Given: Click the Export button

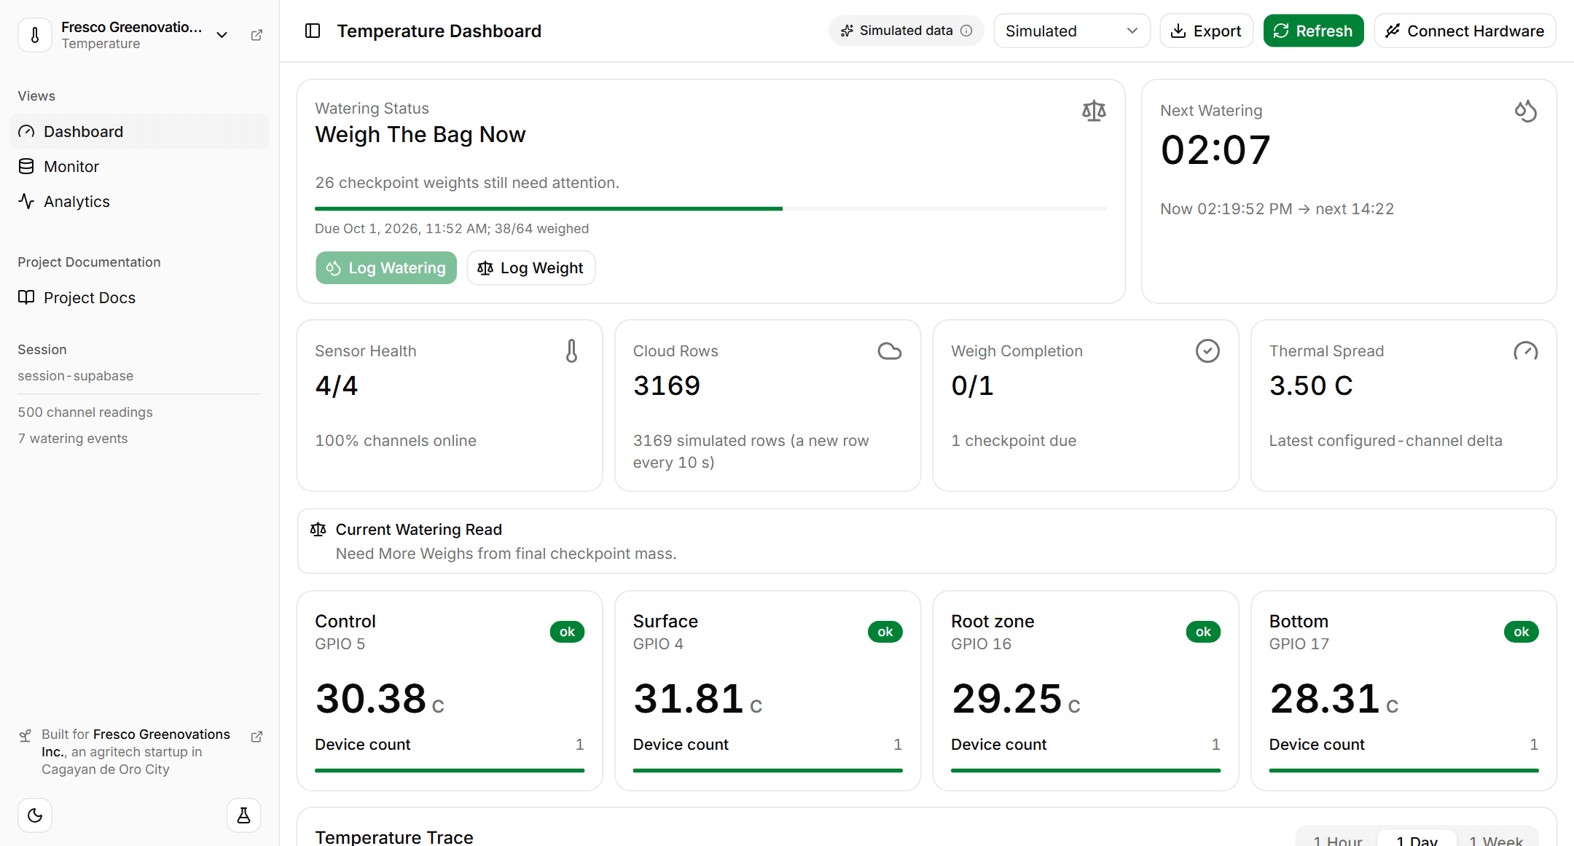Looking at the screenshot, I should click(1206, 31).
